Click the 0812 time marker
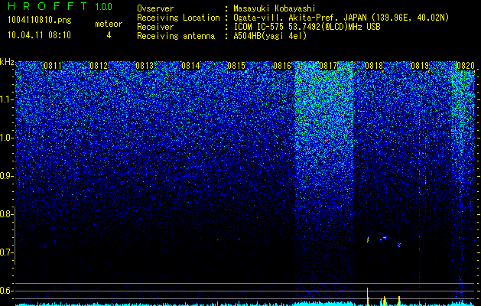481x306 pixels. [99, 66]
